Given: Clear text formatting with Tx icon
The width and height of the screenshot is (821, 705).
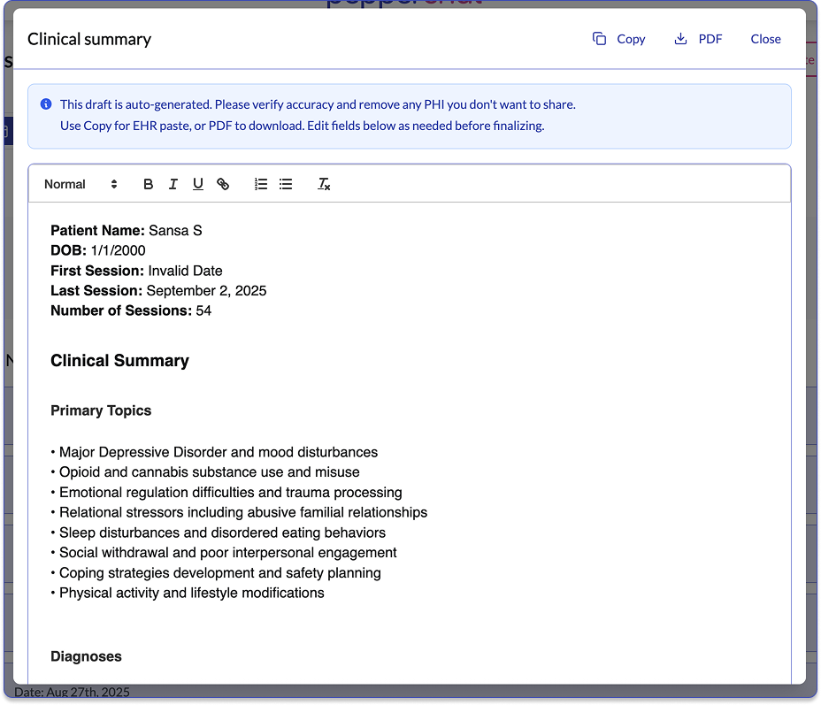Looking at the screenshot, I should point(324,184).
